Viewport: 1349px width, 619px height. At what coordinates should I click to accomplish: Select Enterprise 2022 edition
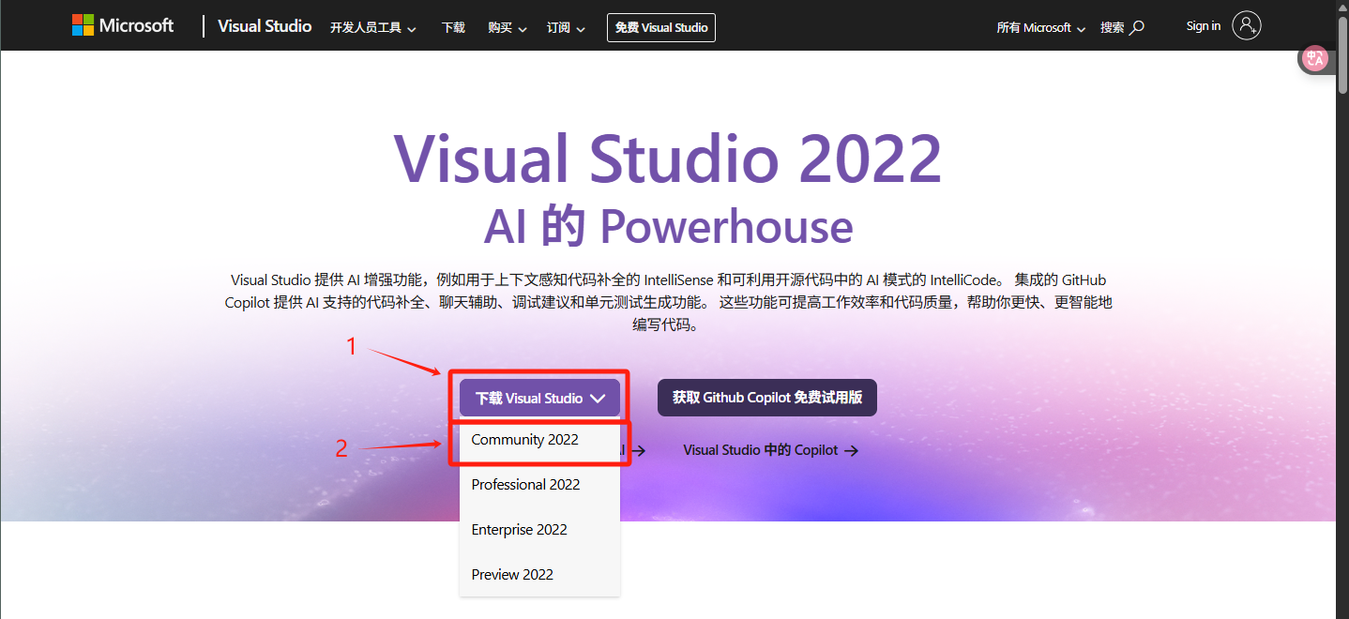[519, 529]
